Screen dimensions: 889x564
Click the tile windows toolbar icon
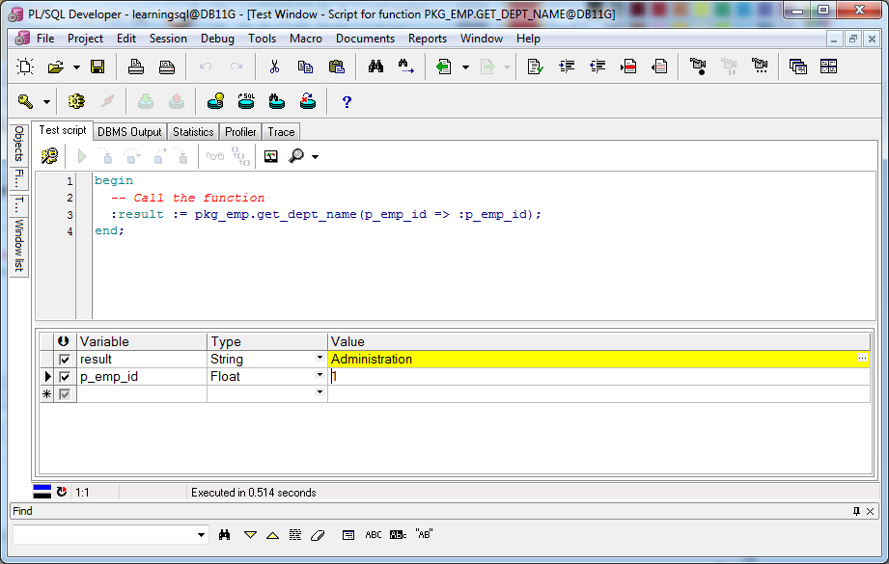(x=829, y=67)
